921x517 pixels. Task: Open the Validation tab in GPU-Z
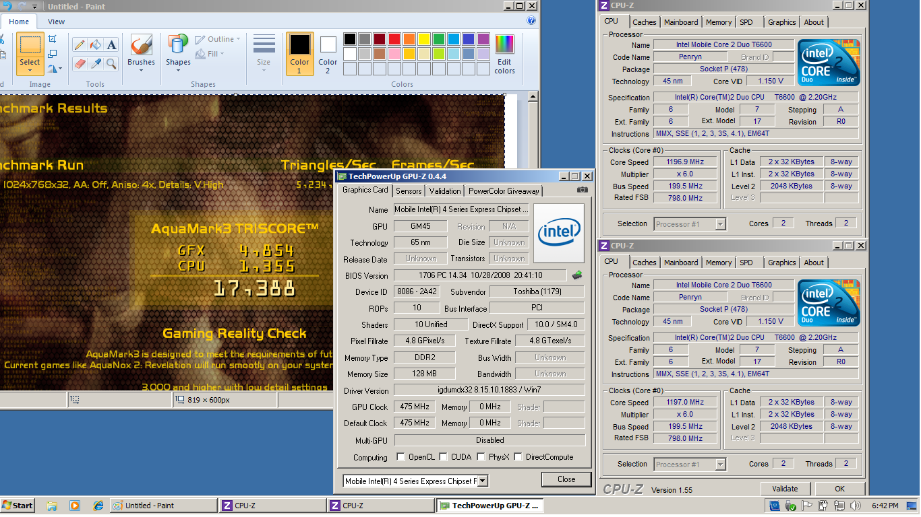tap(445, 191)
